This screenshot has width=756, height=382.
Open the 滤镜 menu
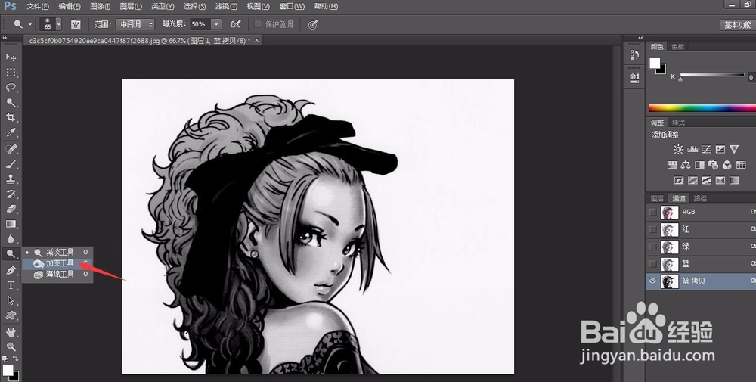click(226, 6)
